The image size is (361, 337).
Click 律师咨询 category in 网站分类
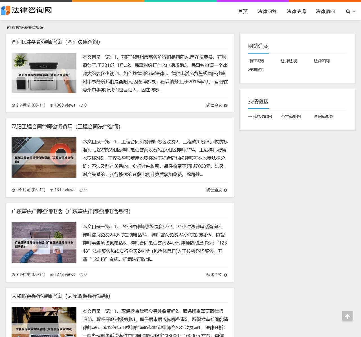pos(256,61)
